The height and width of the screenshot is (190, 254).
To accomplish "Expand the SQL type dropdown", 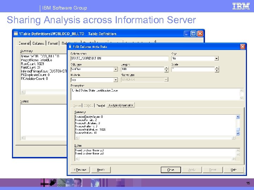I will 115,69.
